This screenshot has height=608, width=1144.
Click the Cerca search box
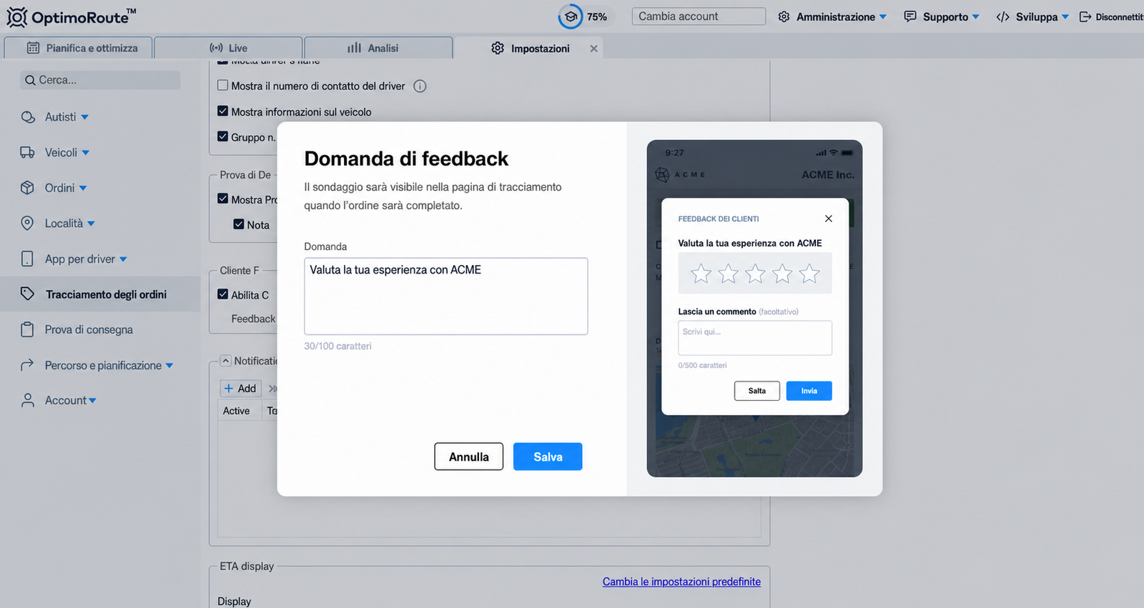click(100, 80)
